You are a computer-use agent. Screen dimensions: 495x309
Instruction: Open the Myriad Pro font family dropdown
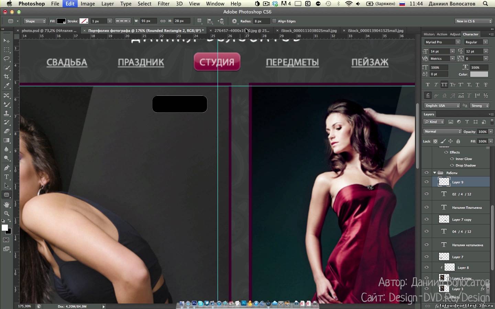(442, 42)
